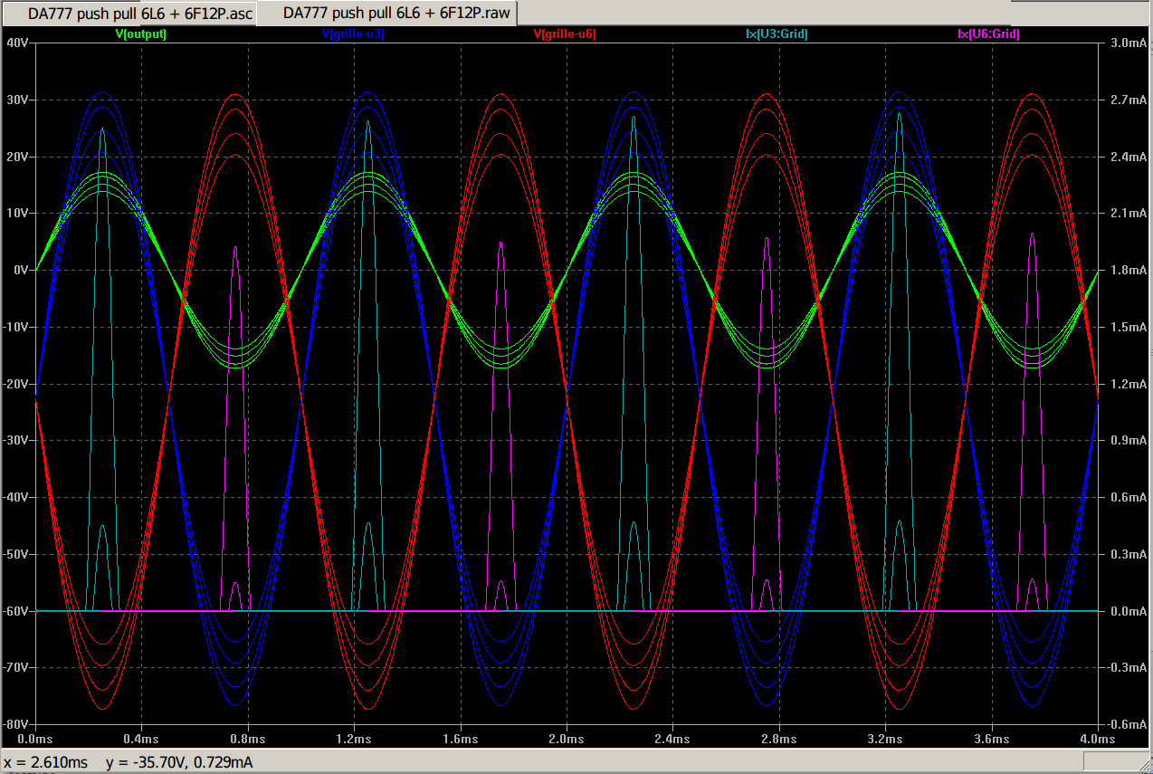
Task: Click the "30V" left axis value
Action: 18,100
